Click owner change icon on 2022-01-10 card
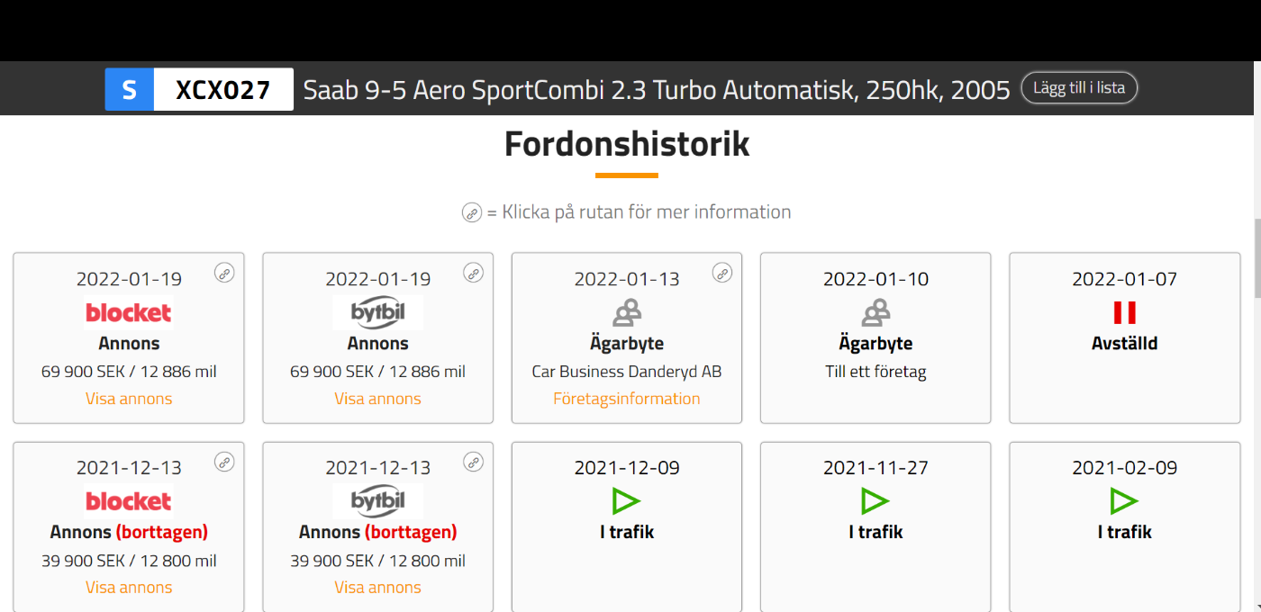The width and height of the screenshot is (1261, 612). (x=875, y=312)
